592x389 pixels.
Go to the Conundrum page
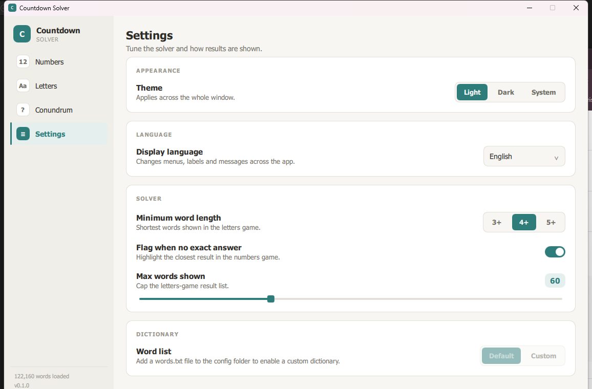pyautogui.click(x=59, y=110)
